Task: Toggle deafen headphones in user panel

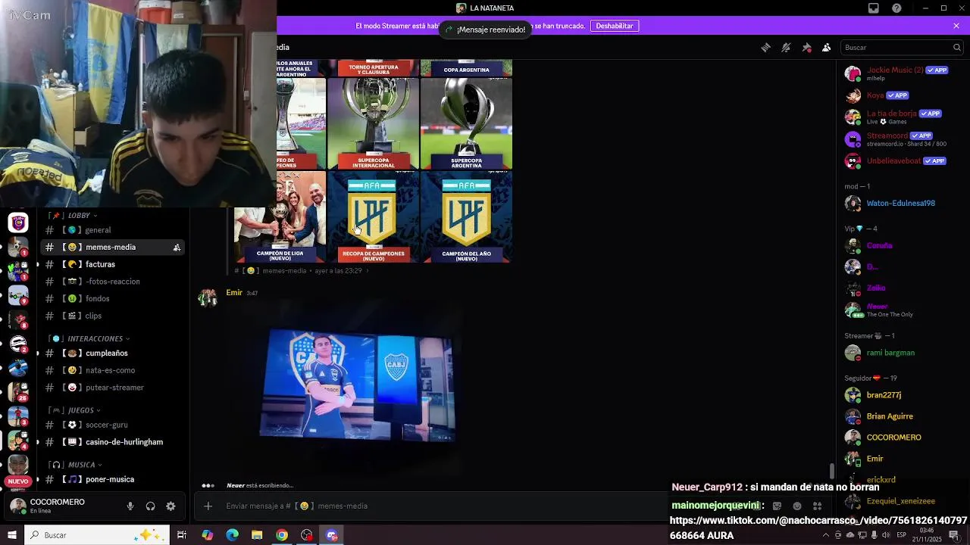Action: [x=150, y=506]
